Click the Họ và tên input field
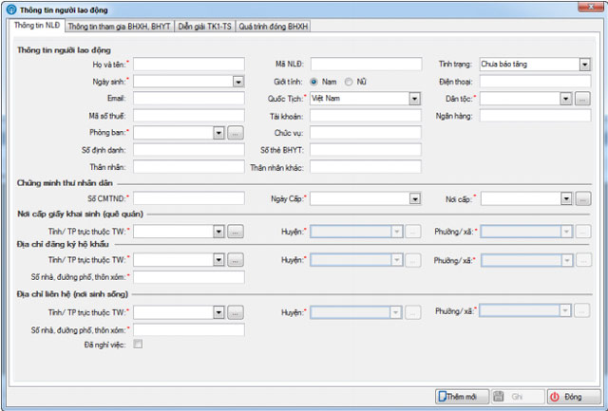This screenshot has width=608, height=411. [189, 65]
